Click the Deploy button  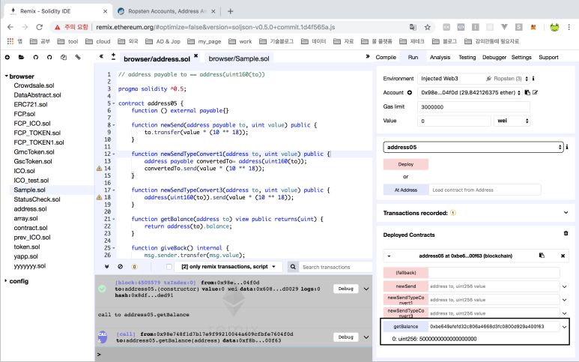(x=406, y=164)
